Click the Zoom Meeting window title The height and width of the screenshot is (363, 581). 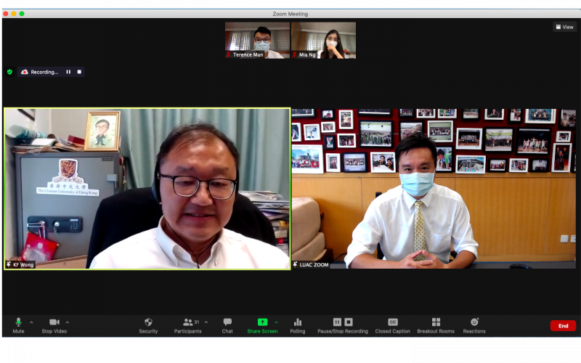click(290, 14)
